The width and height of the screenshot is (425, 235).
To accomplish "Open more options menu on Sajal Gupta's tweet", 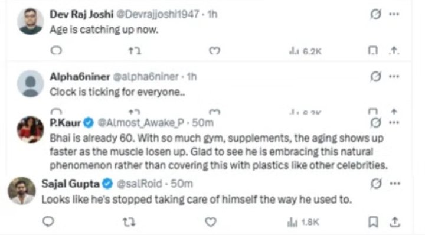I will click(395, 184).
